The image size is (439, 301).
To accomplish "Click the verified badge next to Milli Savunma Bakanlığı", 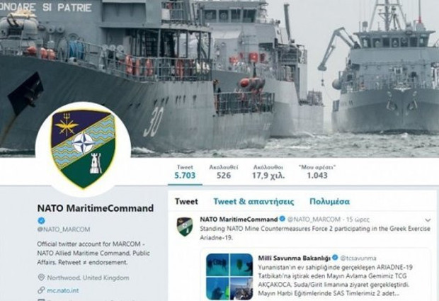I will pyautogui.click(x=335, y=258).
